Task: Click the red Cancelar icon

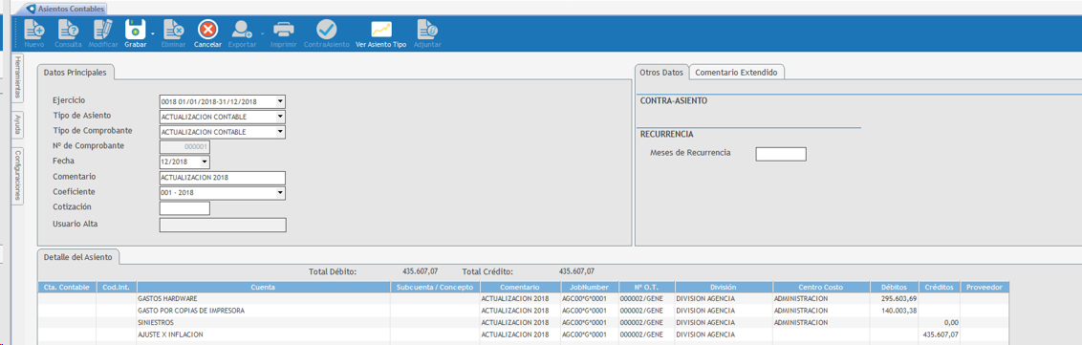Action: [207, 29]
